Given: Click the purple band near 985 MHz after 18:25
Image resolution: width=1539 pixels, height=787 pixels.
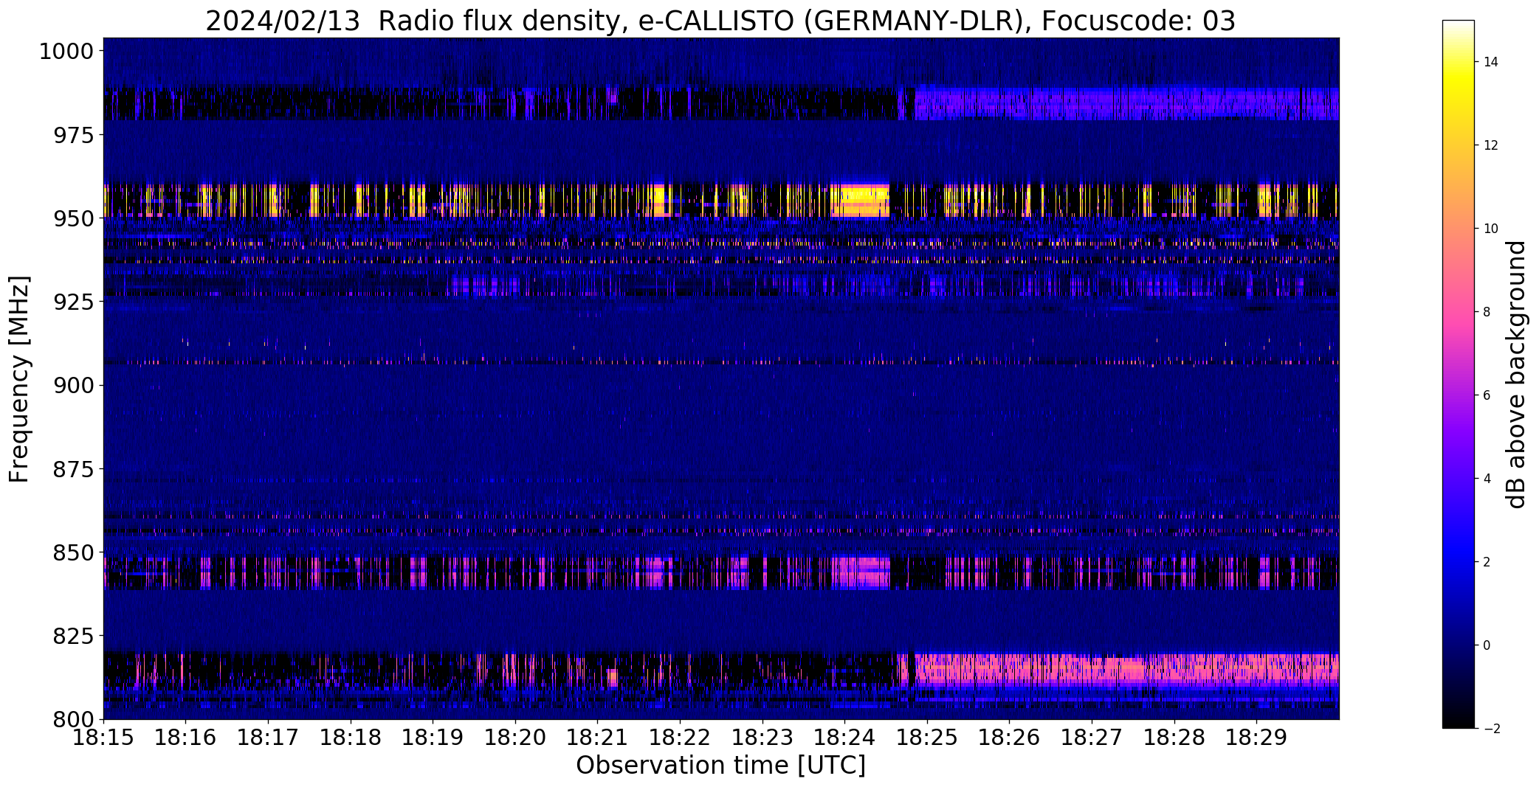Looking at the screenshot, I should pos(1127,104).
